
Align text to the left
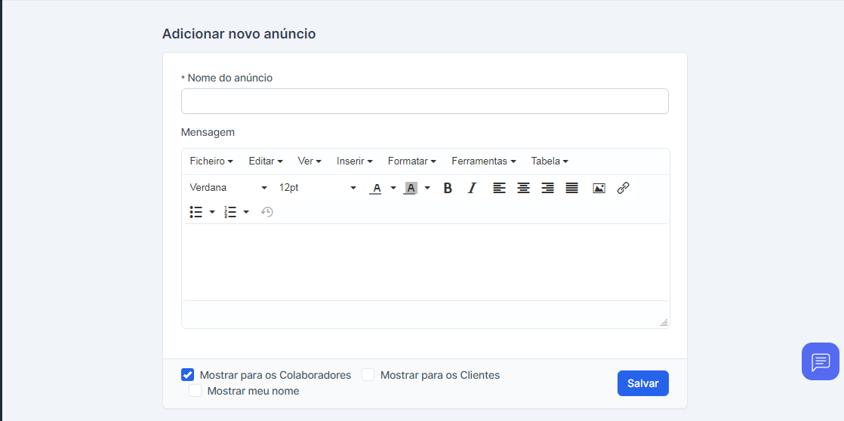point(499,188)
